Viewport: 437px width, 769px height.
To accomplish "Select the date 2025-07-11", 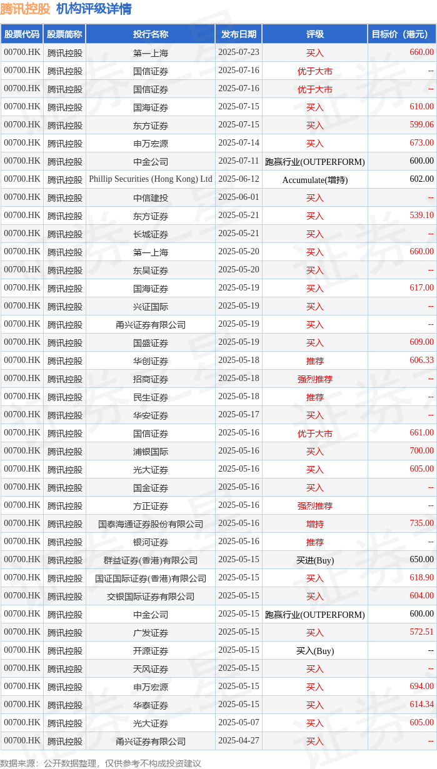I will [x=238, y=161].
